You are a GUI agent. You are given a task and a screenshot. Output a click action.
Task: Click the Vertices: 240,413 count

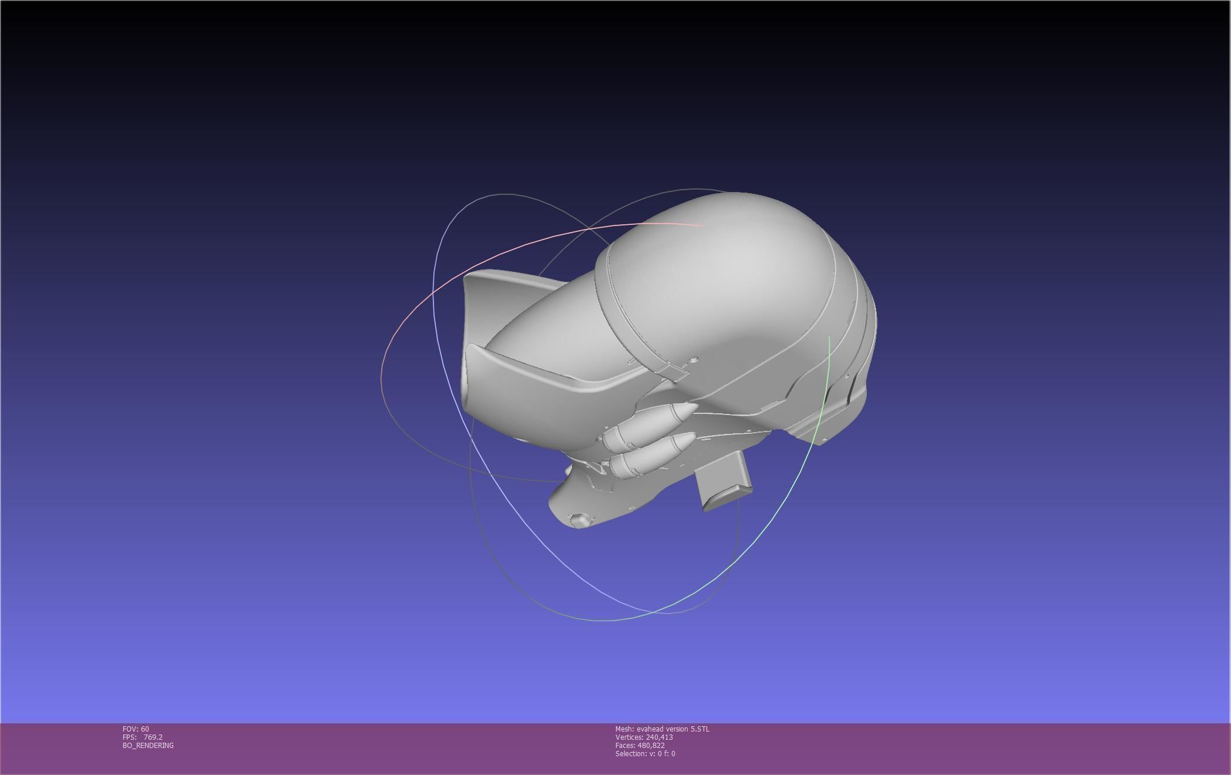coord(644,737)
